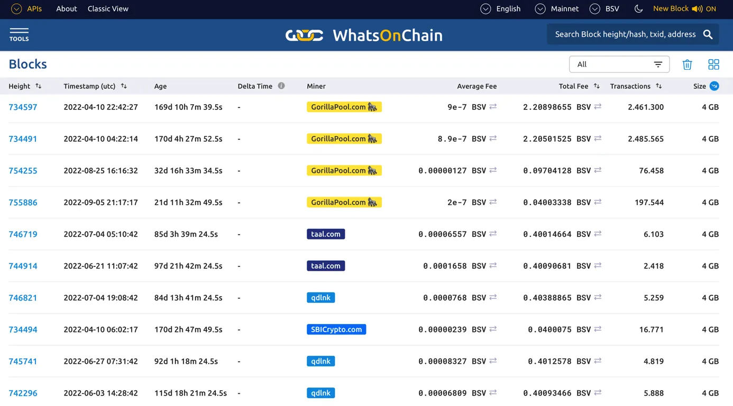Click GorillaPool.com tag in row 754255
733x406 pixels.
coord(344,170)
